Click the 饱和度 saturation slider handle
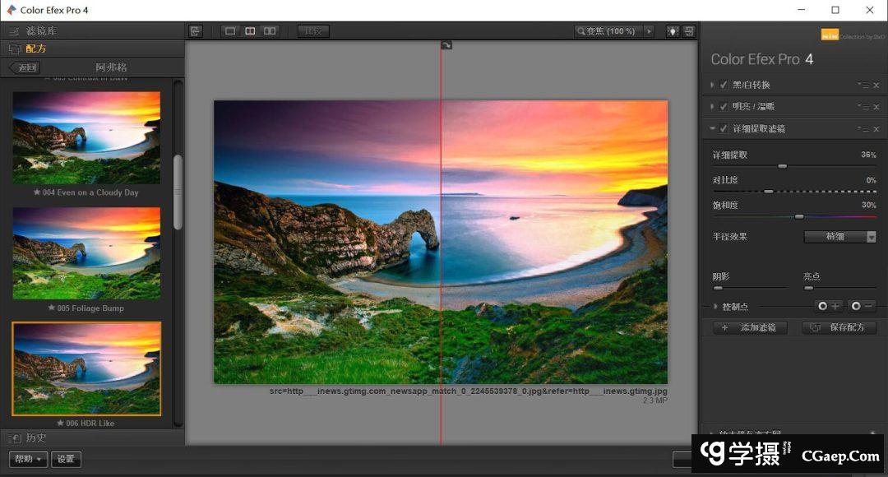Image resolution: width=888 pixels, height=477 pixels. [x=798, y=216]
